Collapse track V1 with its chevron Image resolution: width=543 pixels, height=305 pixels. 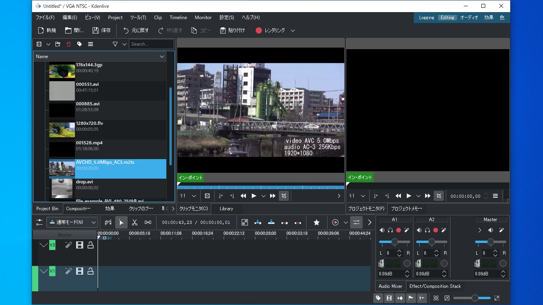point(44,271)
